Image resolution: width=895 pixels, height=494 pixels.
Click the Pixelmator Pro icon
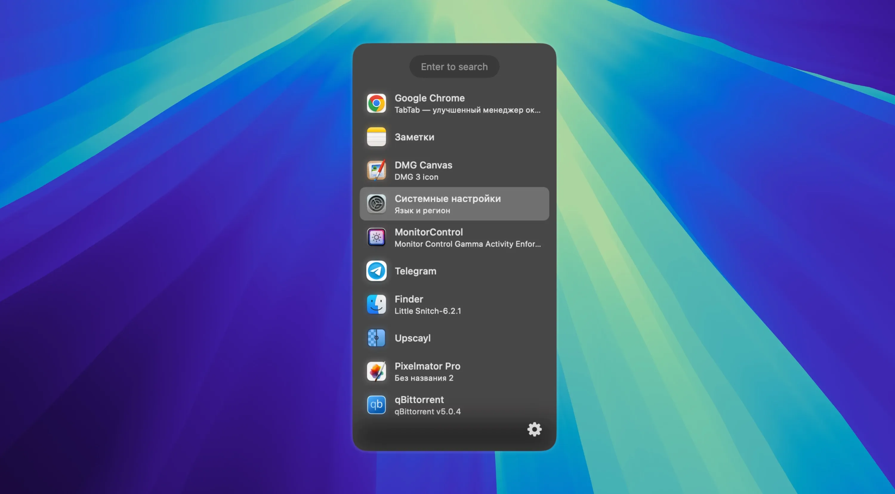(x=376, y=371)
